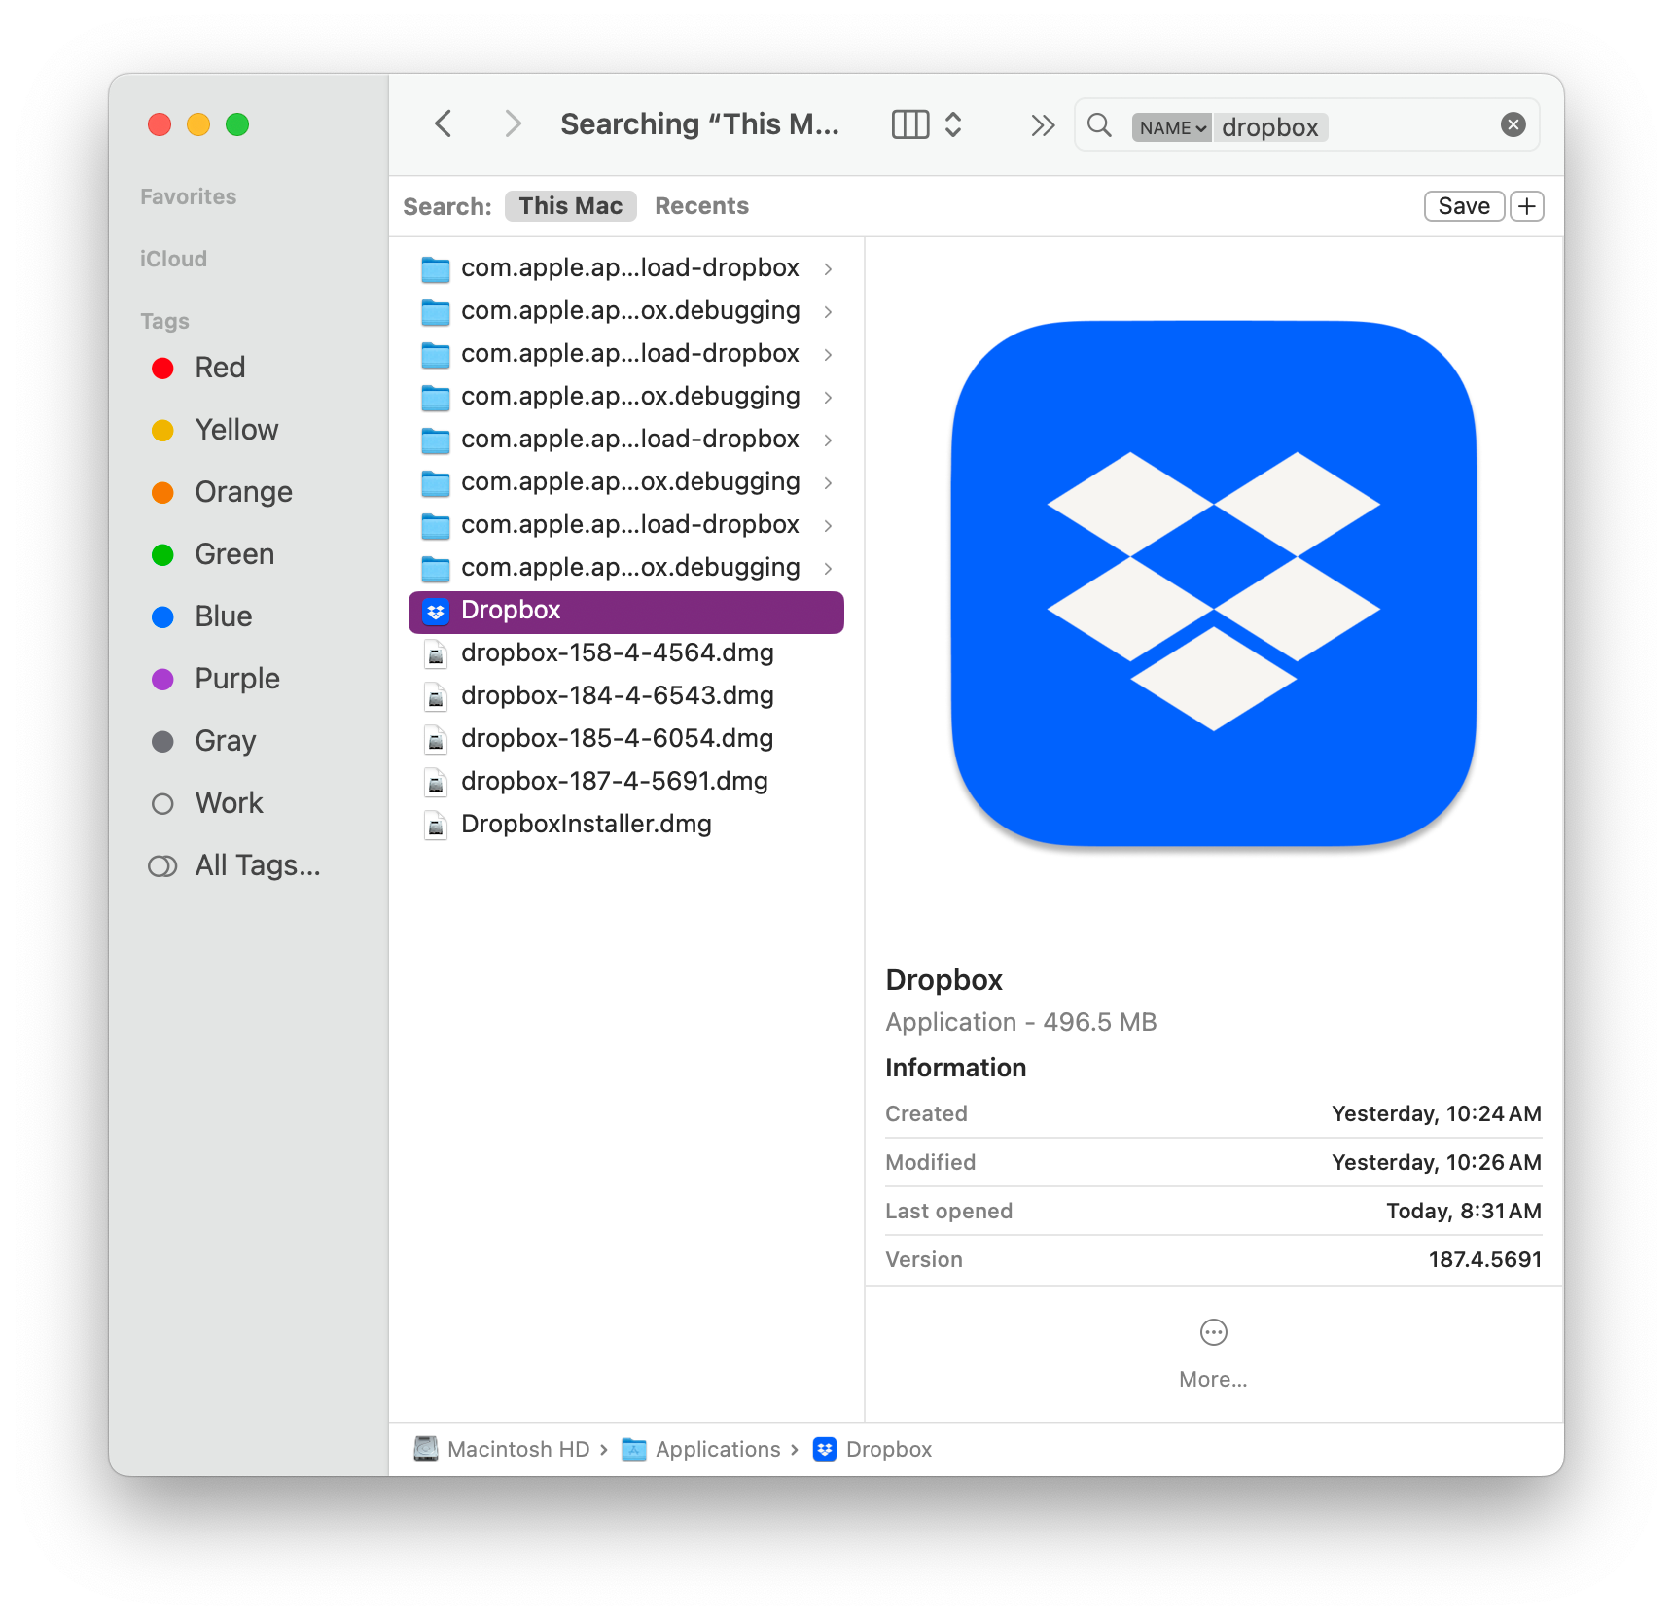This screenshot has height=1620, width=1673.
Task: Zoom window with the green button
Action: [x=237, y=124]
